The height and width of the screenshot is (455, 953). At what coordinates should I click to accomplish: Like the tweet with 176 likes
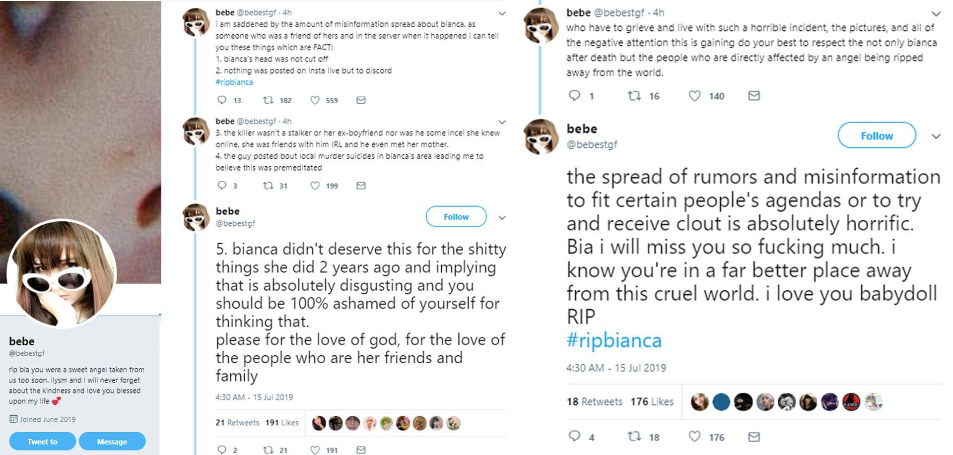[694, 437]
